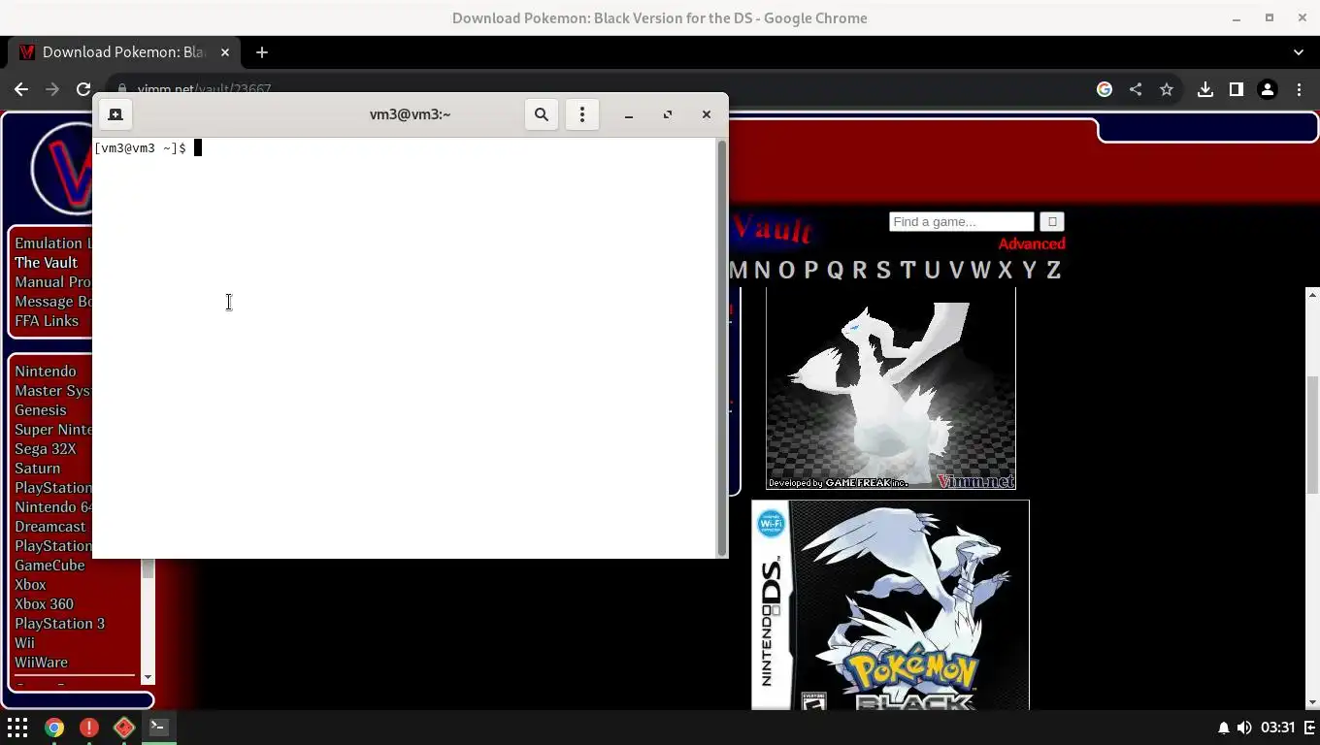Select Saturn in the console list
Viewport: 1320px width, 745px height.
click(37, 469)
